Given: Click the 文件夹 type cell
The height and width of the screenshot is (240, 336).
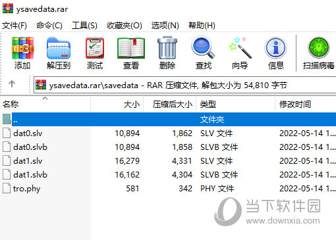Looking at the screenshot, I should tap(212, 120).
